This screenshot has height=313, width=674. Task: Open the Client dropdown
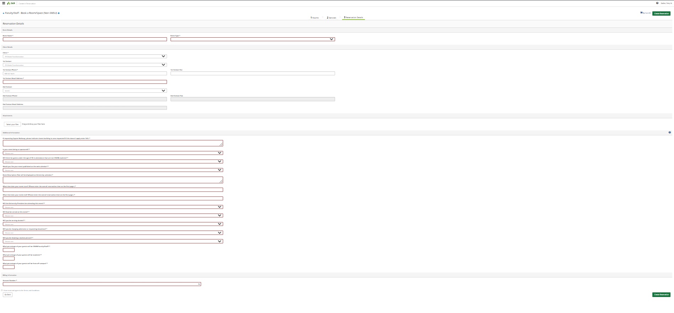[x=85, y=56]
